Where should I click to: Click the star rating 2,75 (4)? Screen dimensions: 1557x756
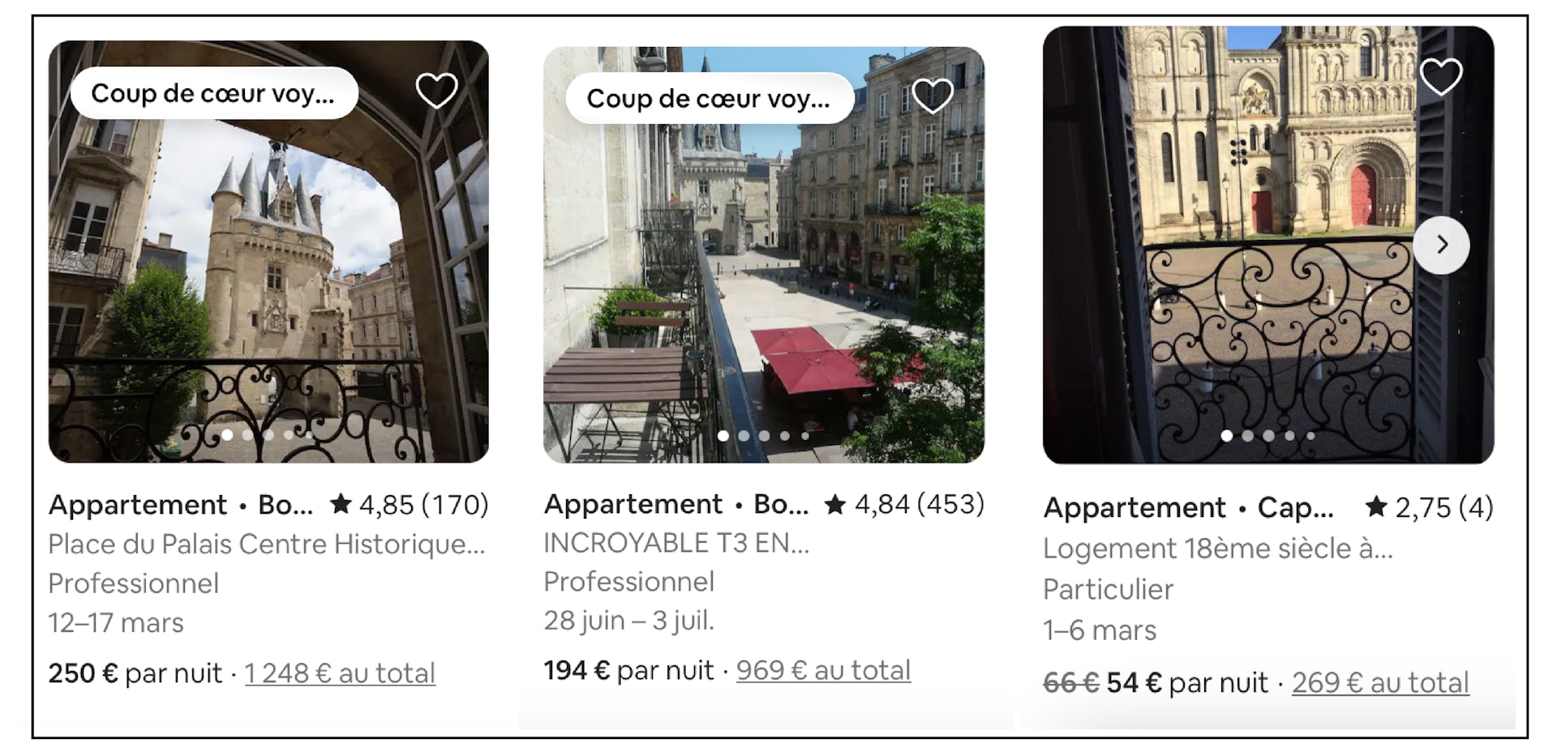pyautogui.click(x=1430, y=508)
